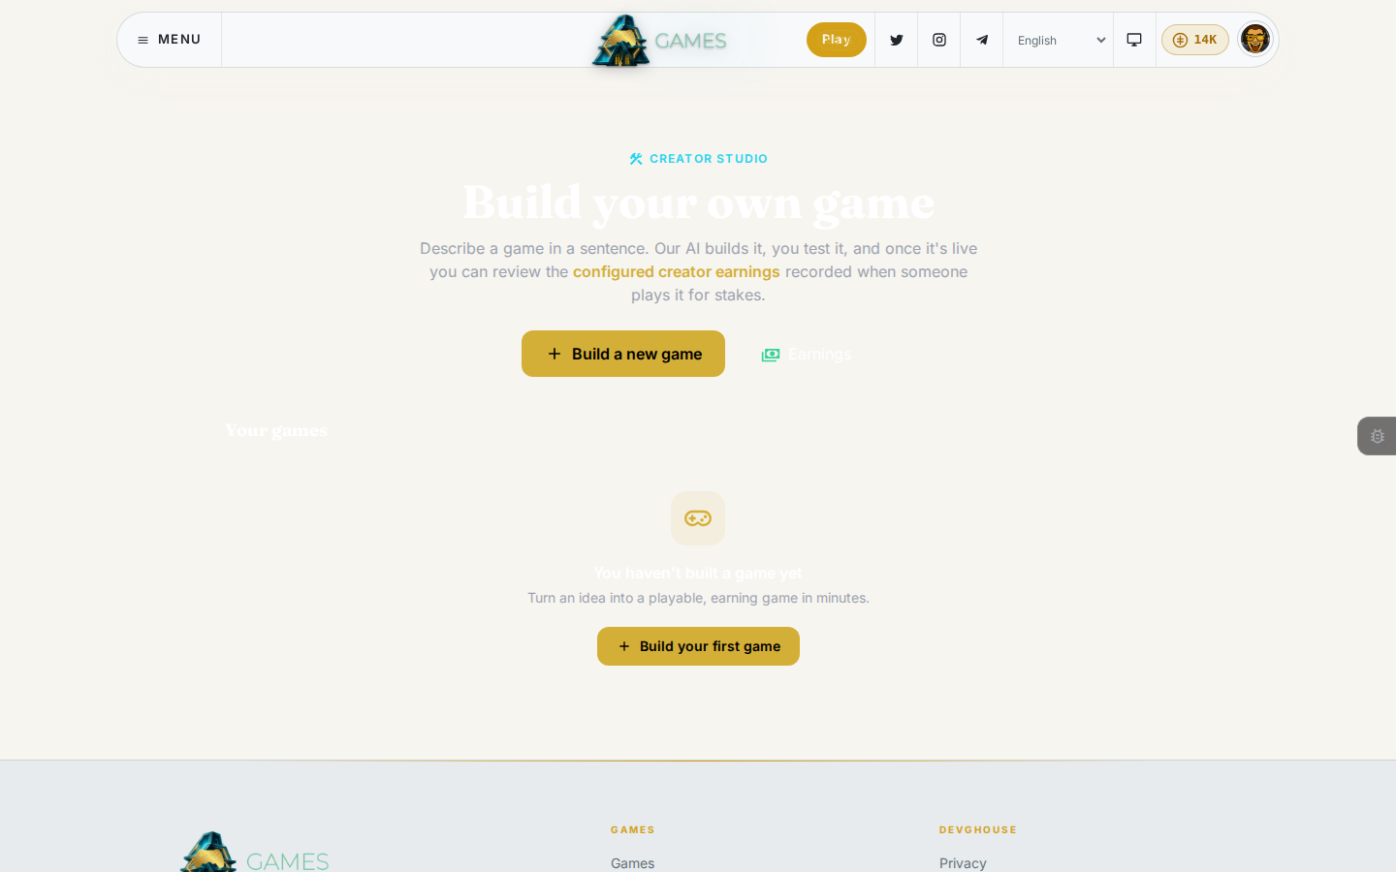
Task: Expand the English language dropdown
Action: click(x=1059, y=40)
